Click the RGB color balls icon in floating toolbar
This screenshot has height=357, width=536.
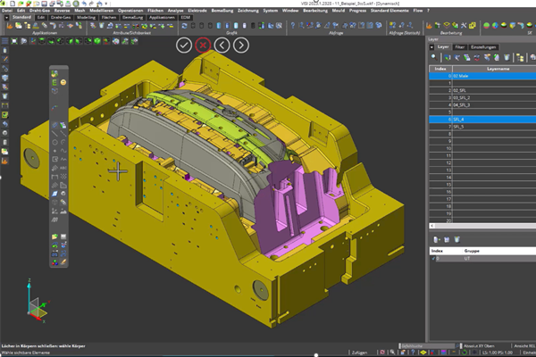click(x=54, y=262)
